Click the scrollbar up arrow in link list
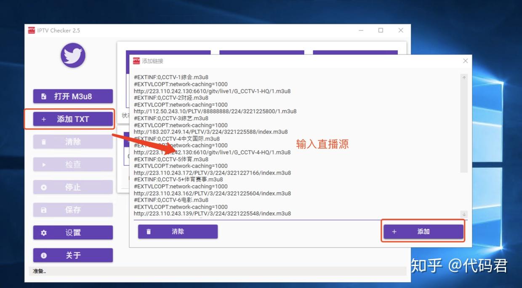 (x=464, y=77)
